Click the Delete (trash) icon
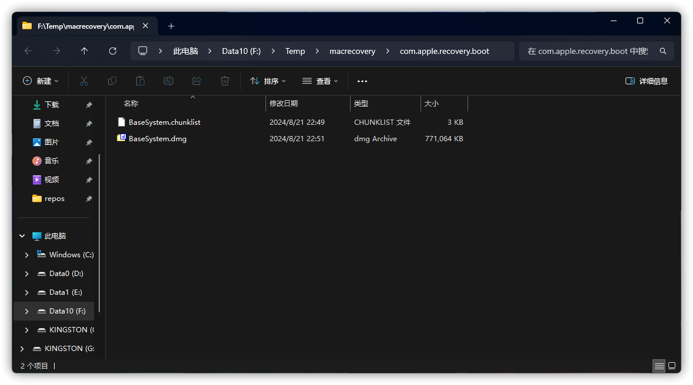Viewport: 693px width, 385px height. pyautogui.click(x=224, y=81)
